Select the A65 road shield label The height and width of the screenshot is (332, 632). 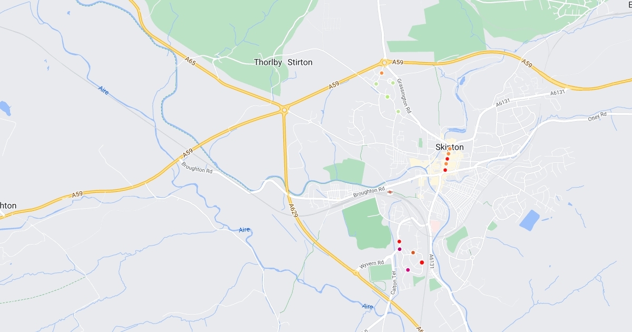point(190,62)
